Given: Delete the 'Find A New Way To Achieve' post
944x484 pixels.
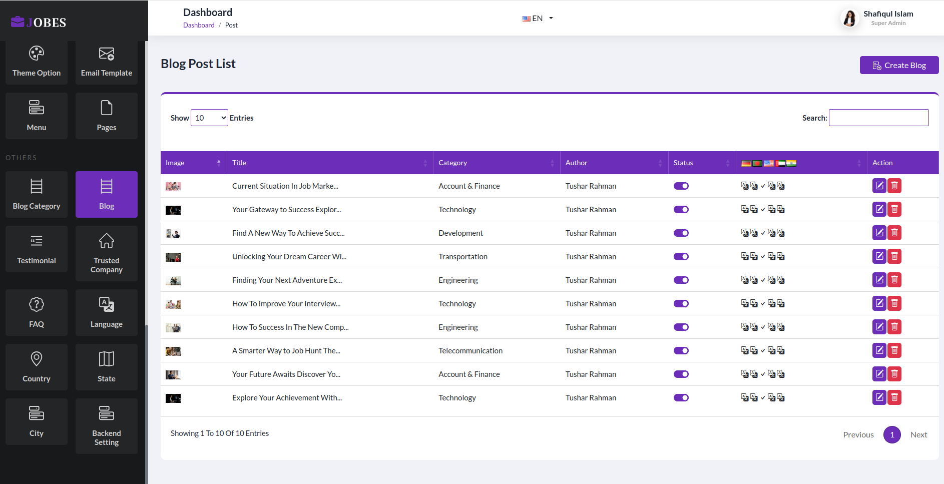Looking at the screenshot, I should click(894, 233).
